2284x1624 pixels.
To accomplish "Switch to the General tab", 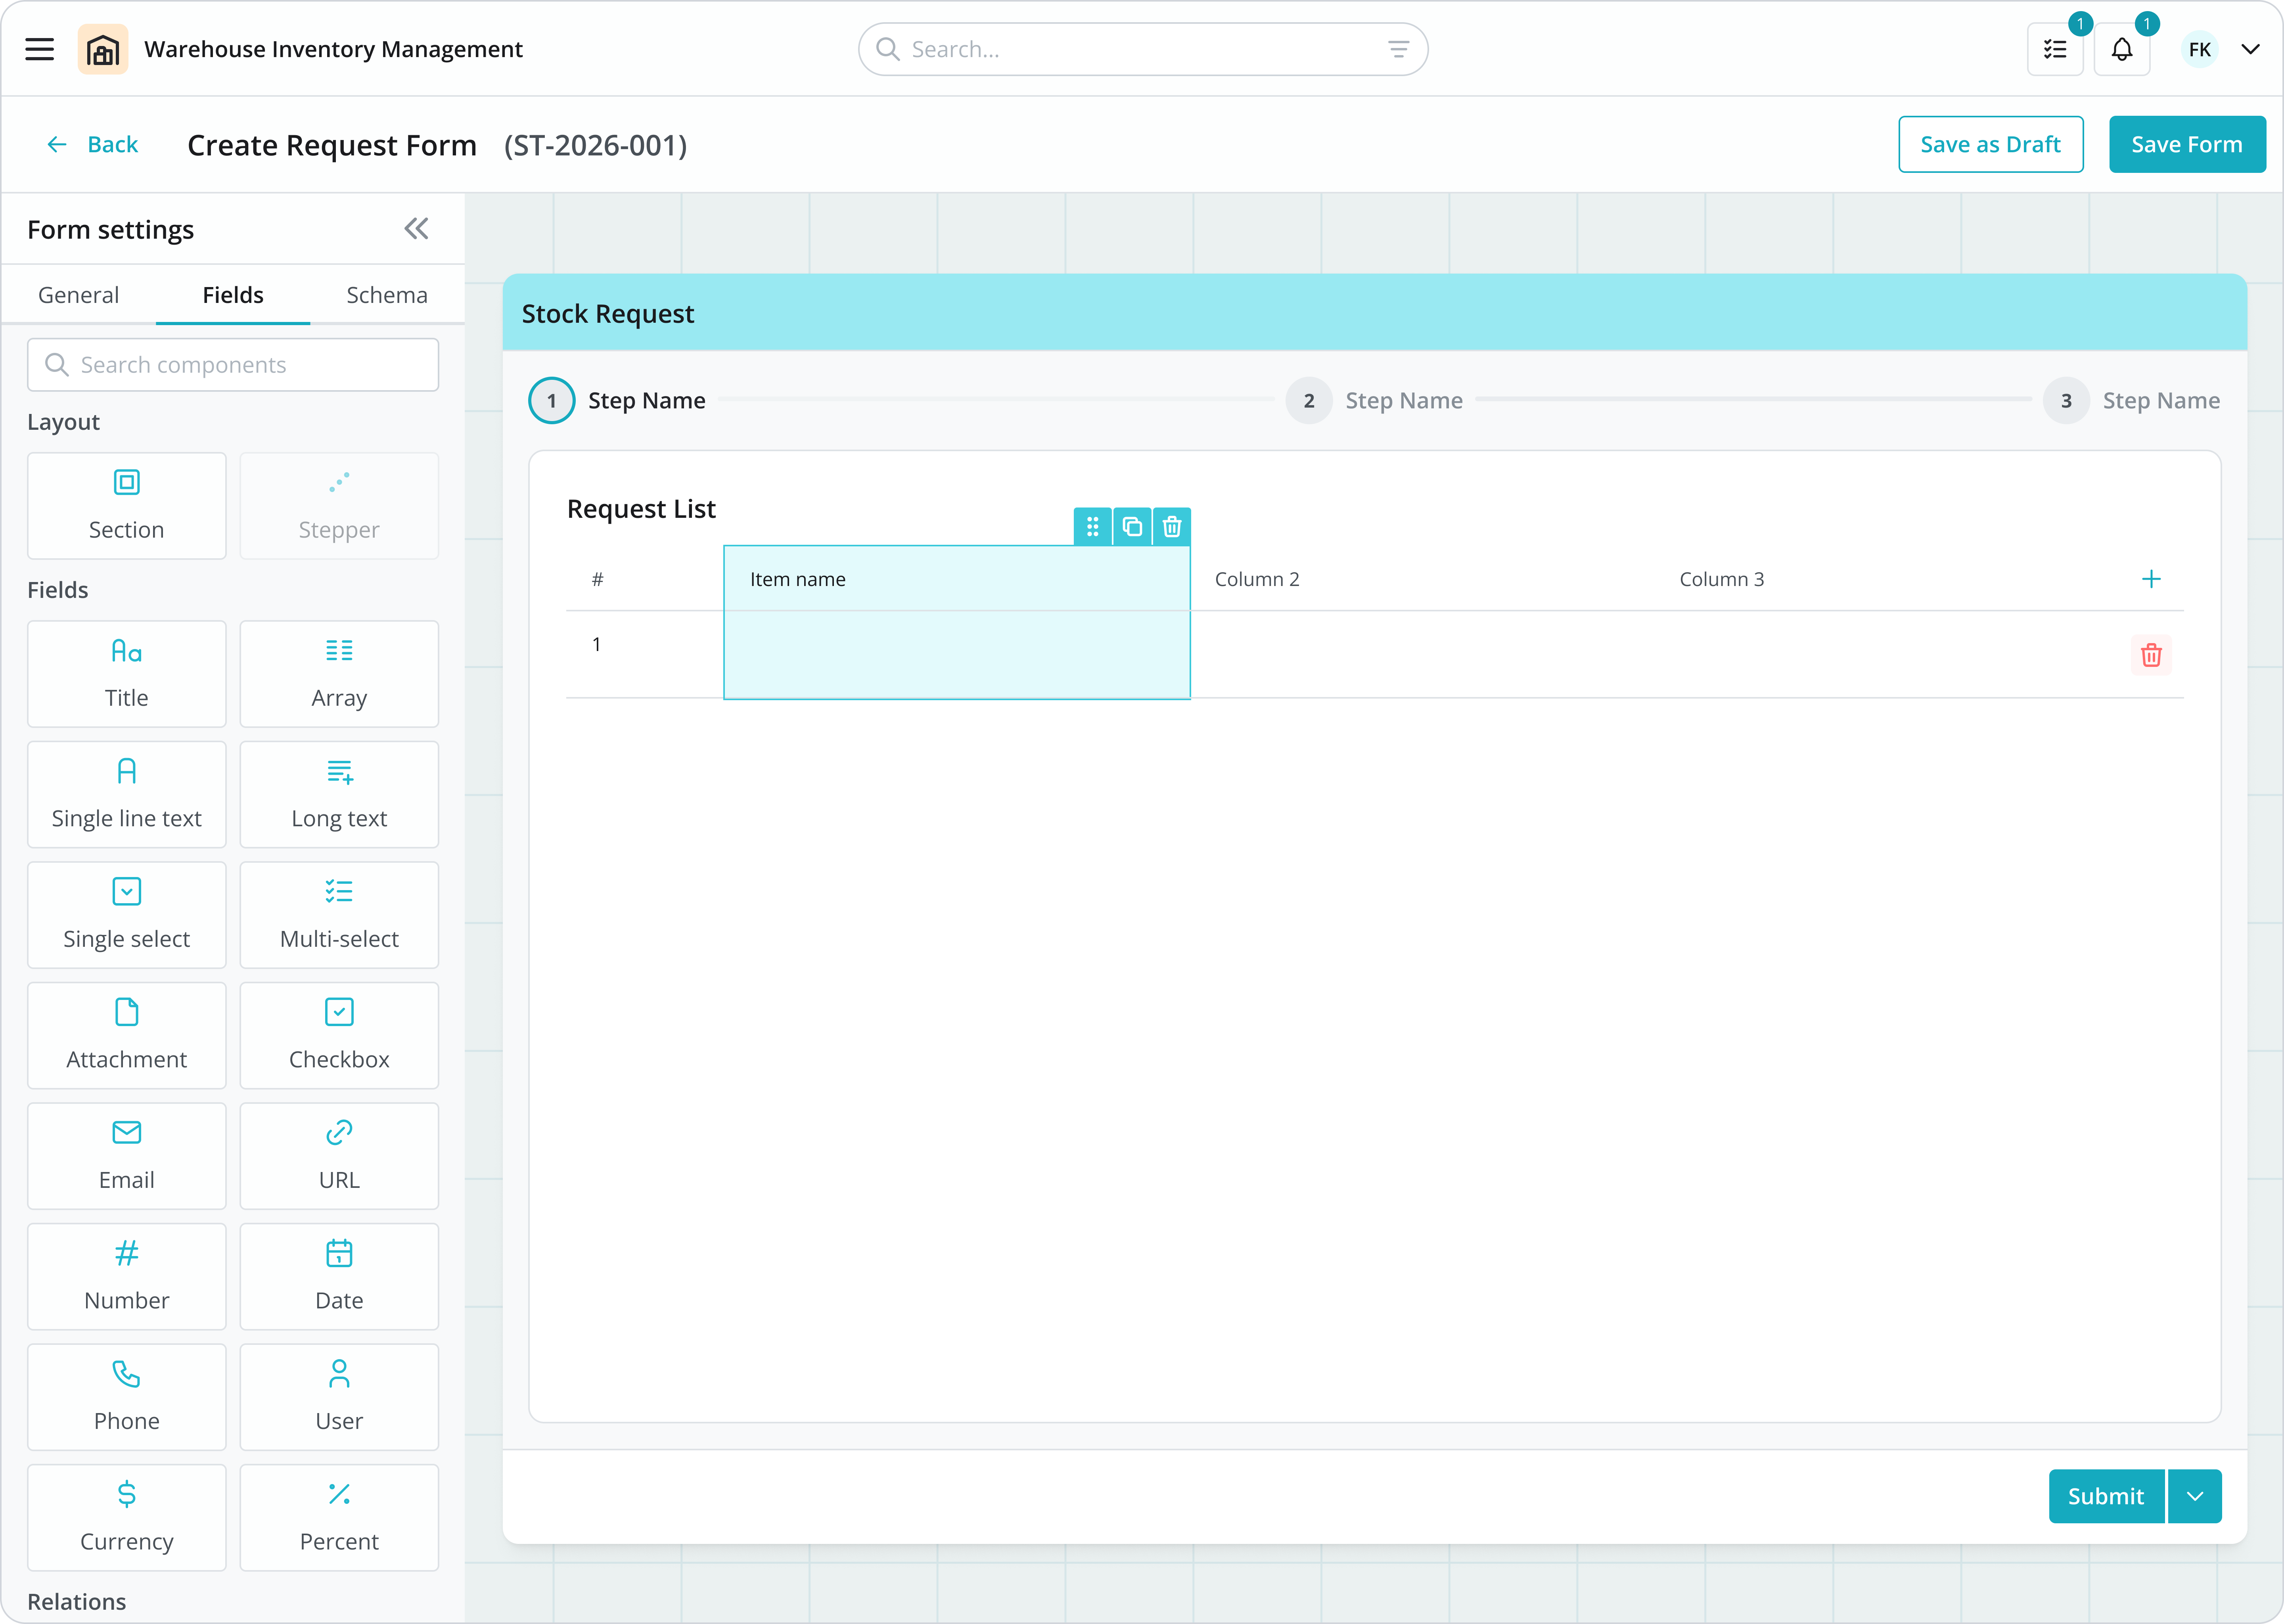I will coord(78,295).
